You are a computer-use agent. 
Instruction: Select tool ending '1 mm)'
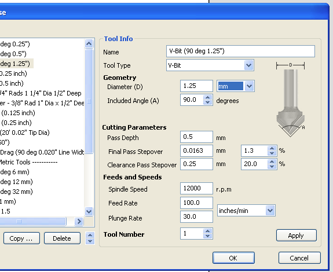click(8, 201)
